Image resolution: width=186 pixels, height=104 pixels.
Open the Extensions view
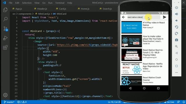click(5, 47)
